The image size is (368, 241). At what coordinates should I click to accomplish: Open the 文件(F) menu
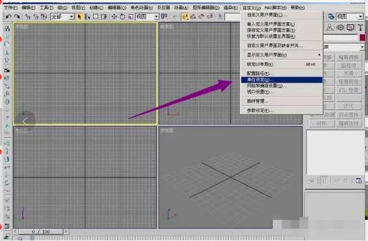(x=11, y=8)
